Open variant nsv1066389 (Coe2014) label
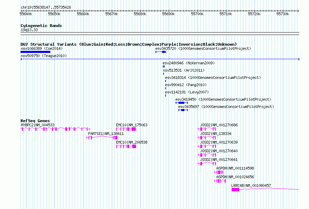The width and height of the screenshot is (309, 209). tap(42, 48)
